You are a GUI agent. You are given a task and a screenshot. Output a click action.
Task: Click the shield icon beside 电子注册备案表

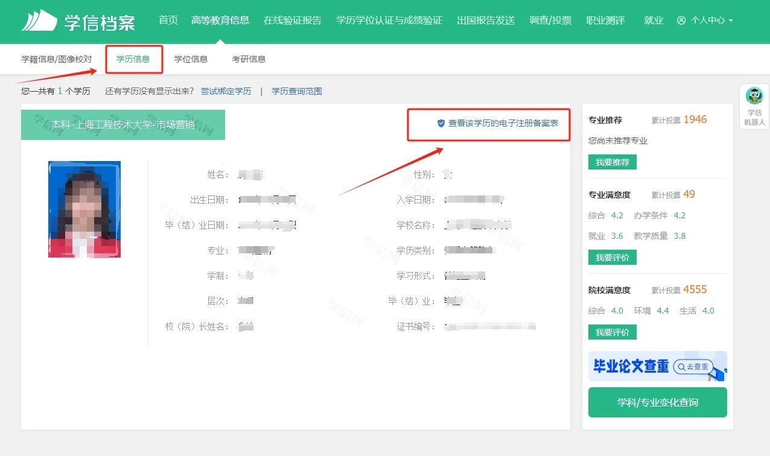[441, 123]
